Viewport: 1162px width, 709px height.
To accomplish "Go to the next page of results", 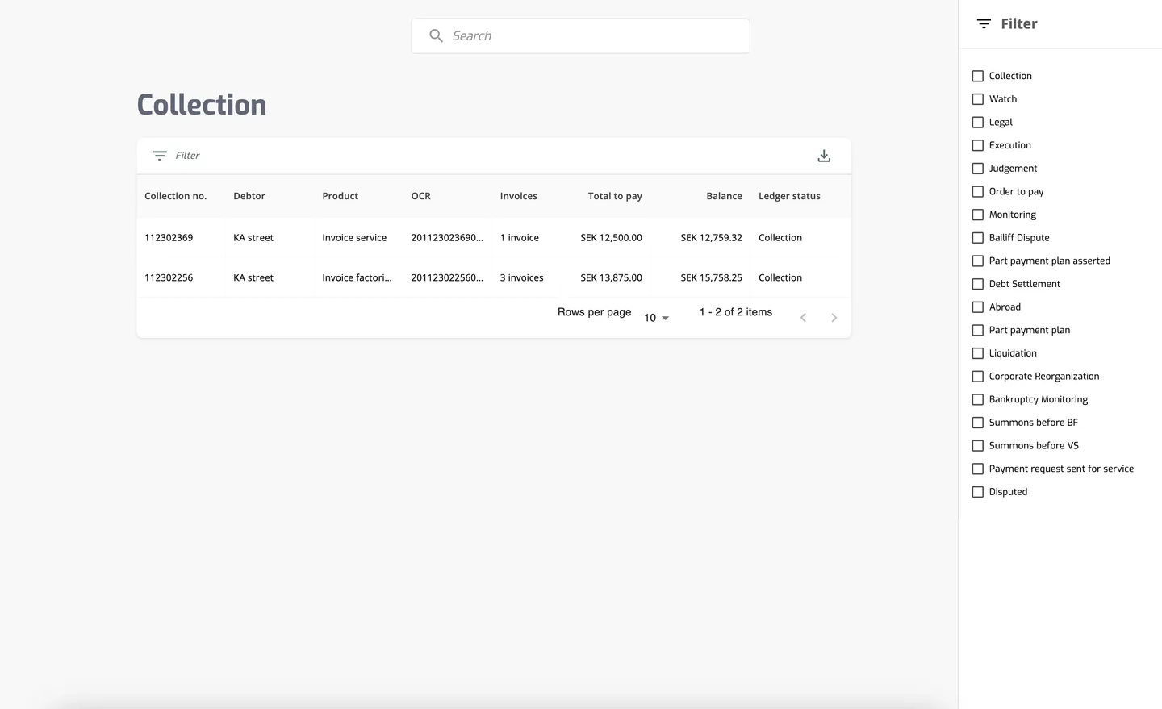I will click(x=834, y=318).
